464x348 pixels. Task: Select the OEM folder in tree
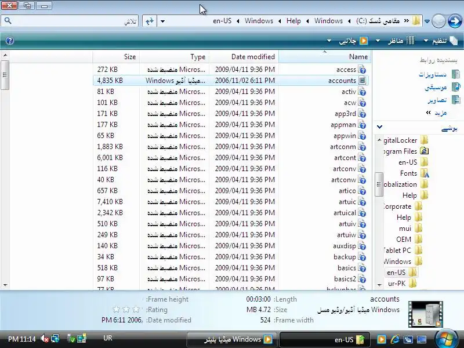[x=404, y=240]
